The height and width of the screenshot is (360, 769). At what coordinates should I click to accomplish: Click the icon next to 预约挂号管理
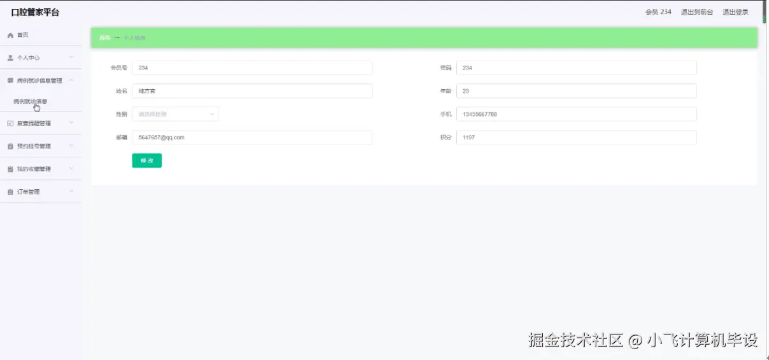[x=10, y=147]
